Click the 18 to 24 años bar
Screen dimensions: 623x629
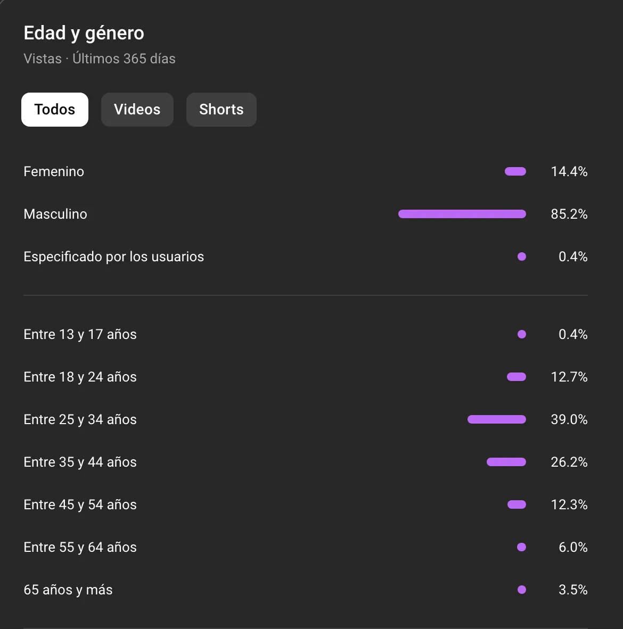click(x=516, y=377)
